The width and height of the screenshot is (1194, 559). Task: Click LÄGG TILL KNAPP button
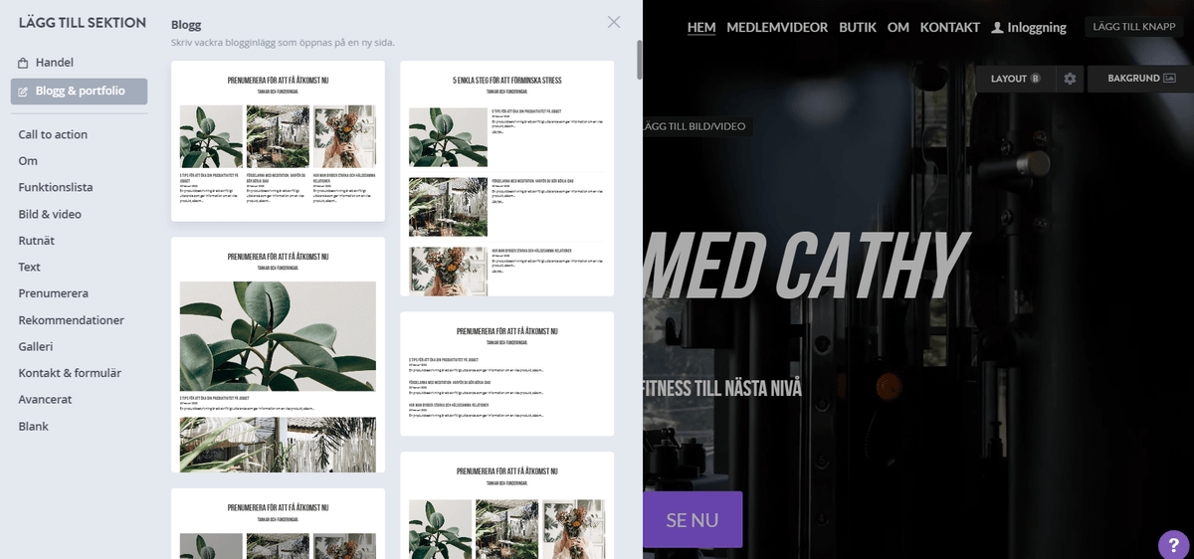pos(1133,27)
